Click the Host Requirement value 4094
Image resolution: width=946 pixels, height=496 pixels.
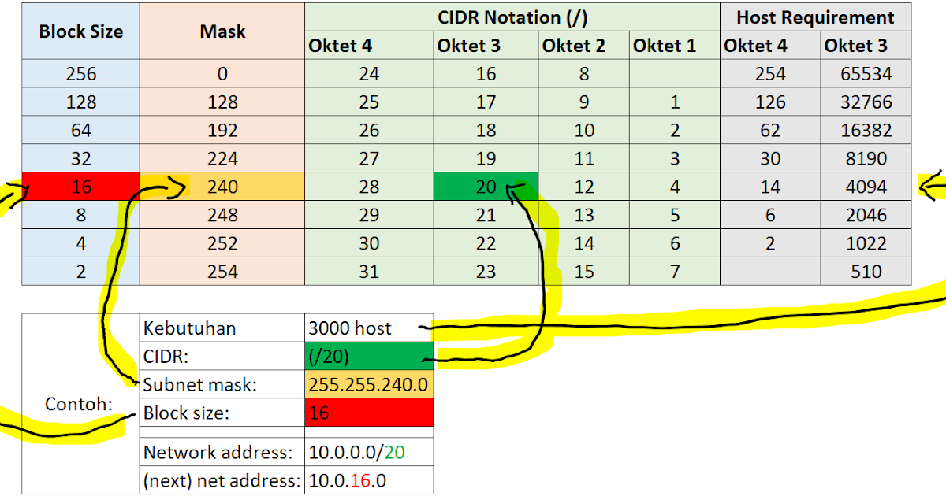click(865, 187)
